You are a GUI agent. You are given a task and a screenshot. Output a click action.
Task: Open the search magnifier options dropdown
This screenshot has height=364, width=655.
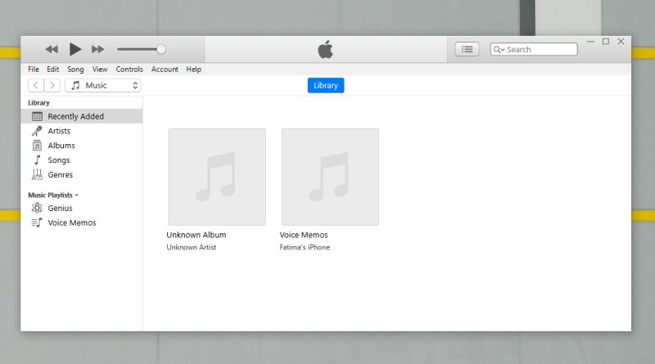[499, 49]
